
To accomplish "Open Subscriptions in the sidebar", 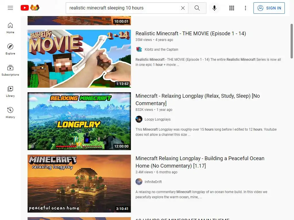I will point(10,70).
